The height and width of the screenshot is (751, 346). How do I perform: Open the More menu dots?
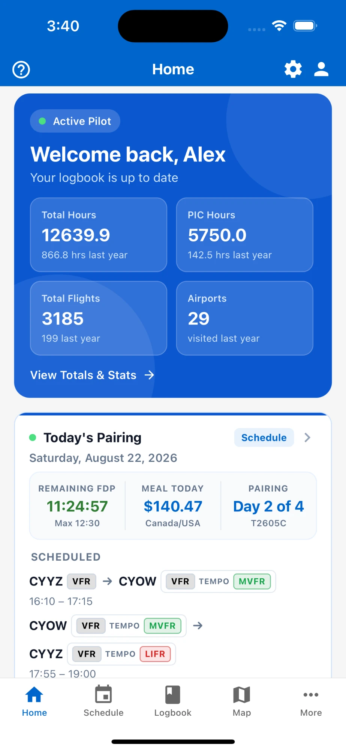coord(311,695)
